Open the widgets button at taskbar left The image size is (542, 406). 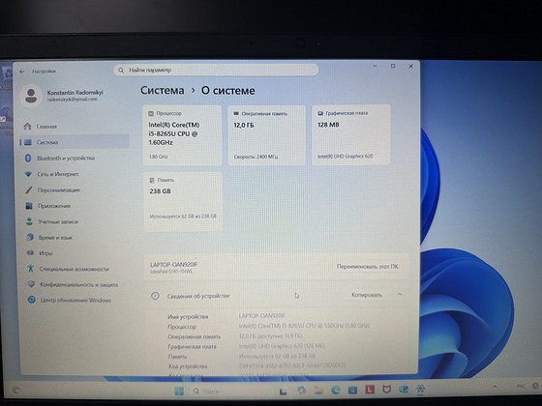click(x=15, y=391)
